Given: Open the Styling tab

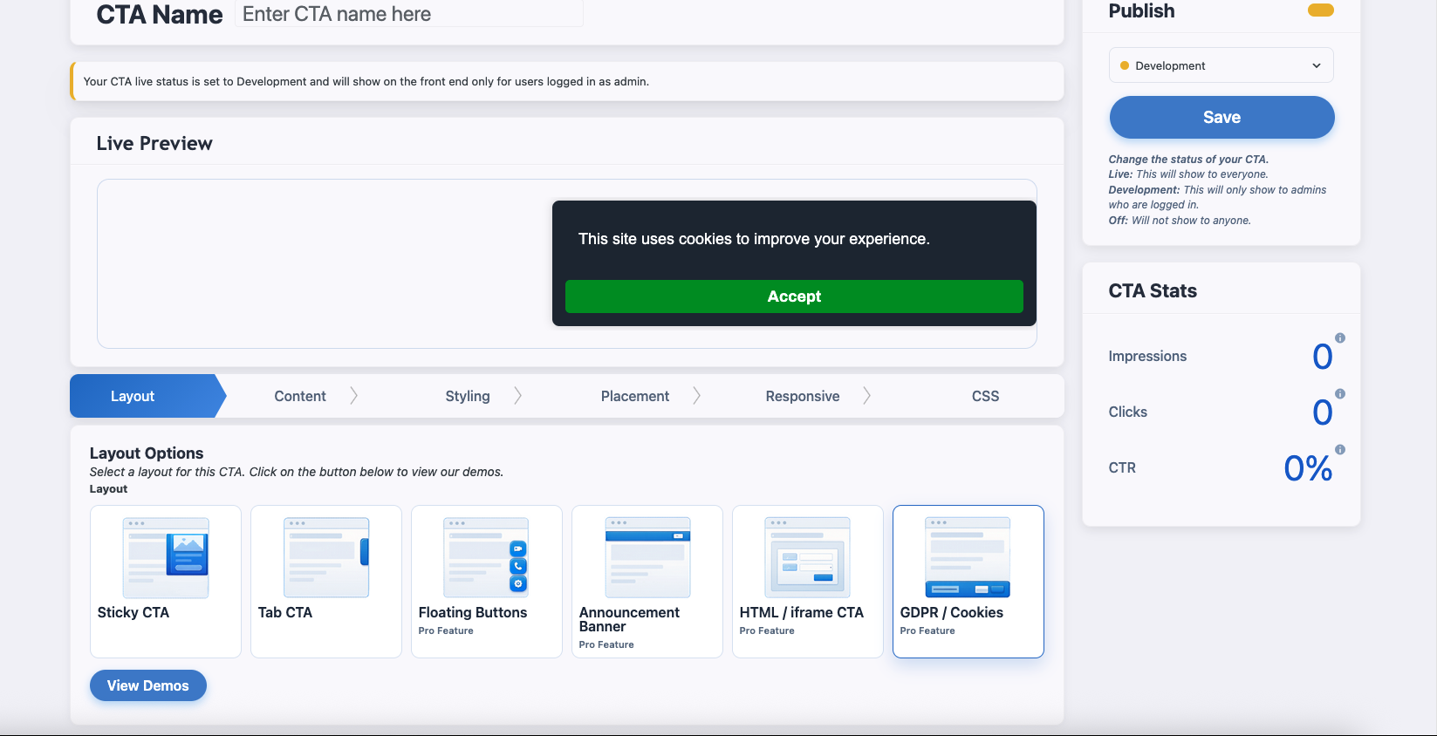Looking at the screenshot, I should click(x=468, y=396).
